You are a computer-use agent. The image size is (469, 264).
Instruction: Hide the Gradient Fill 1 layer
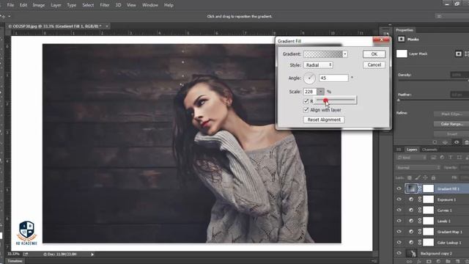pyautogui.click(x=399, y=189)
